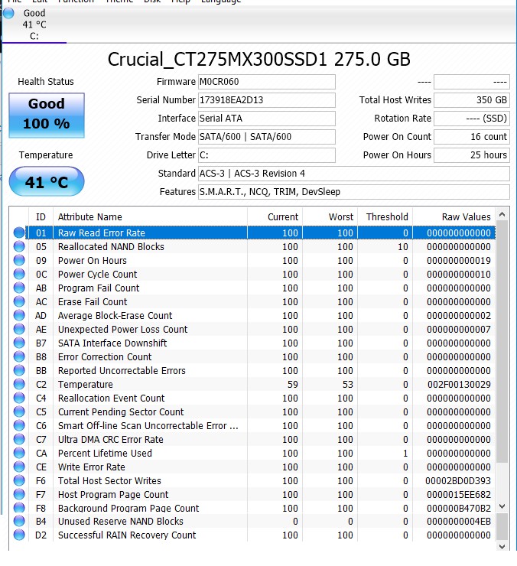Click status circle of Average Block-Erase Count
Image resolution: width=517 pixels, height=566 pixels.
pyautogui.click(x=19, y=315)
